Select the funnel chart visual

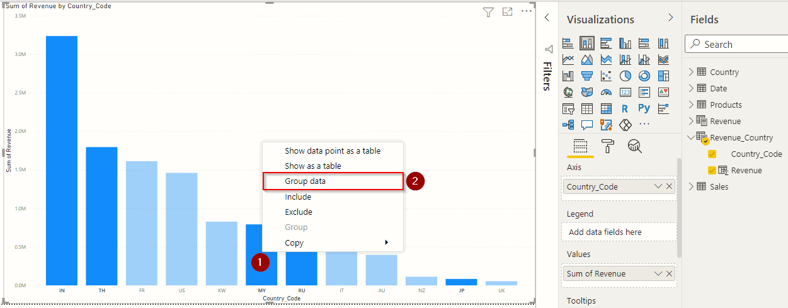(587, 76)
